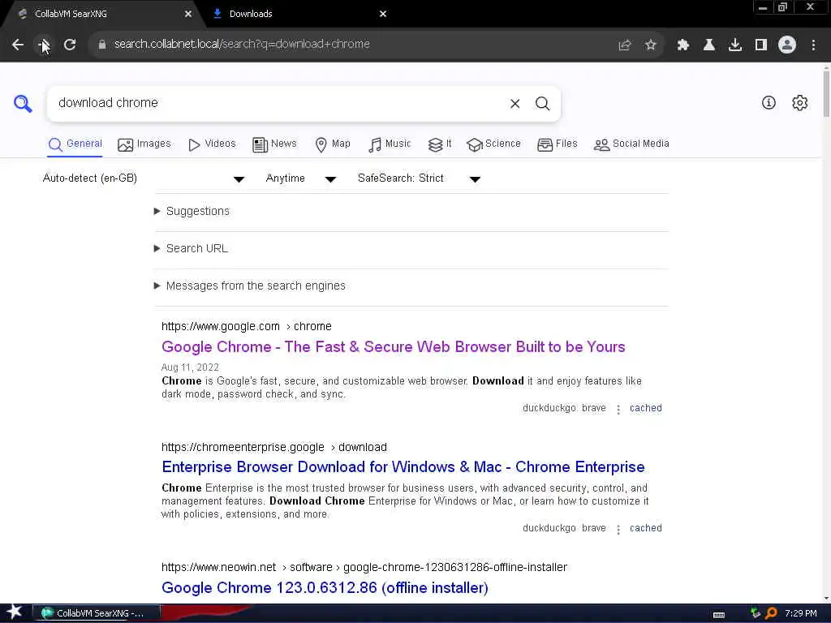Click the padlock site info icon

coord(101,45)
